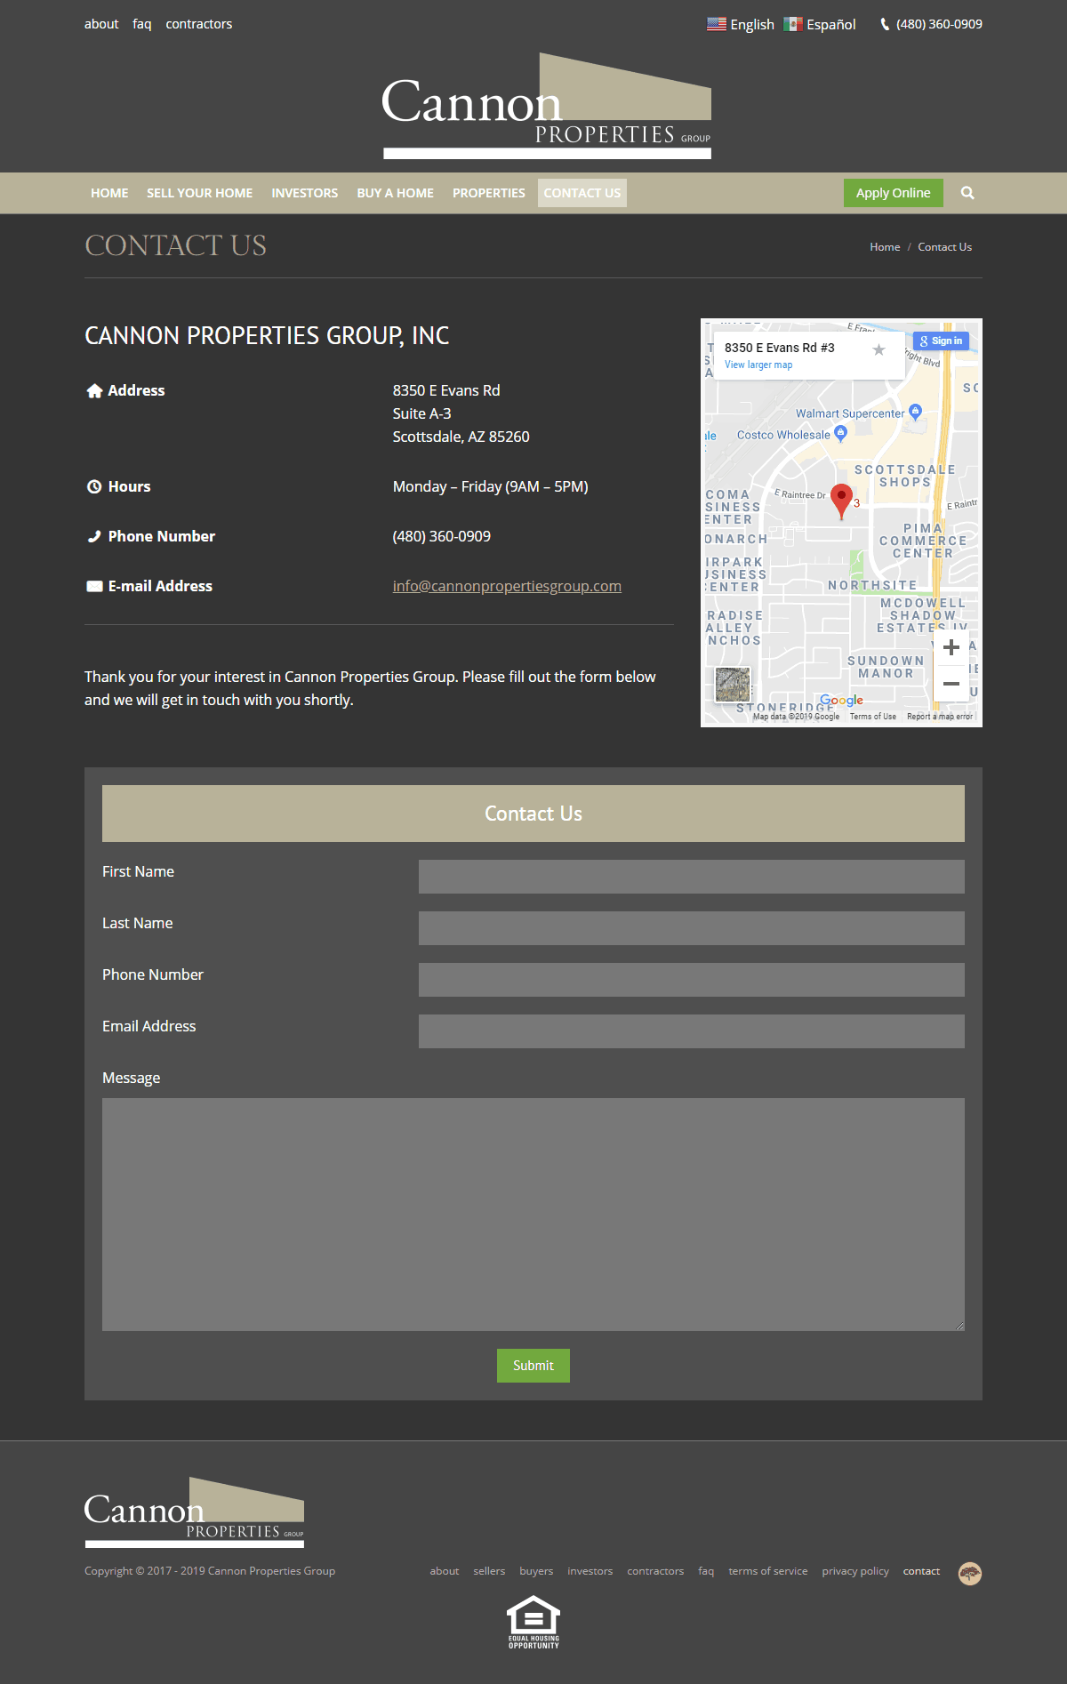Select CONTACT US menu item
Image resolution: width=1067 pixels, height=1684 pixels.
(582, 193)
